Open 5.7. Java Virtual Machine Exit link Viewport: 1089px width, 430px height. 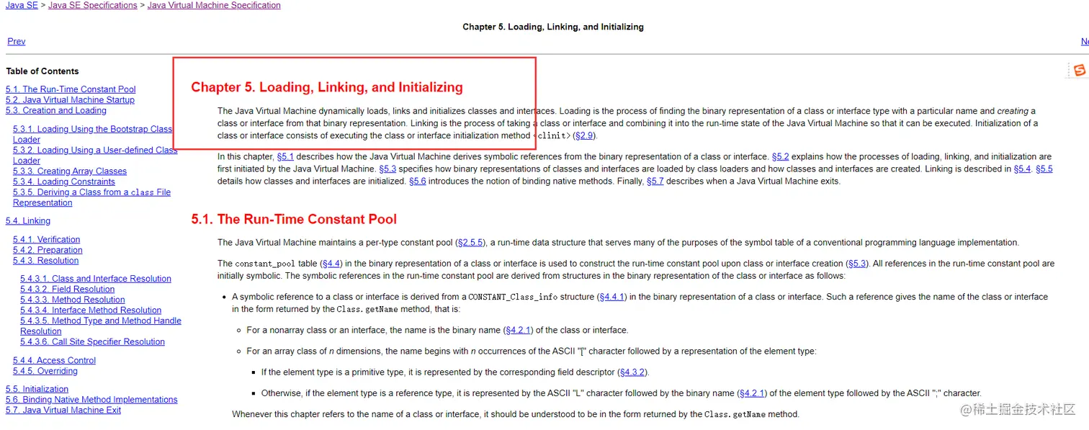point(63,410)
